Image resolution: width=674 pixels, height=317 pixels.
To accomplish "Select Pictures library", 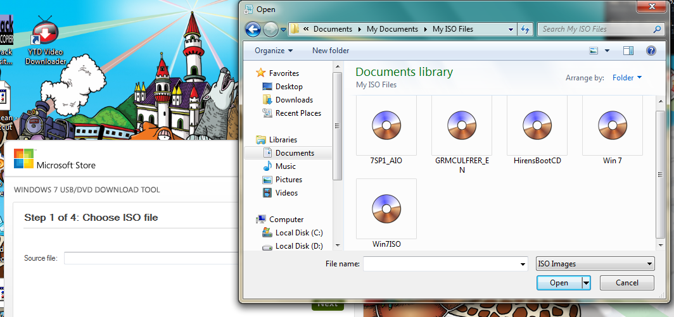I will click(x=288, y=180).
